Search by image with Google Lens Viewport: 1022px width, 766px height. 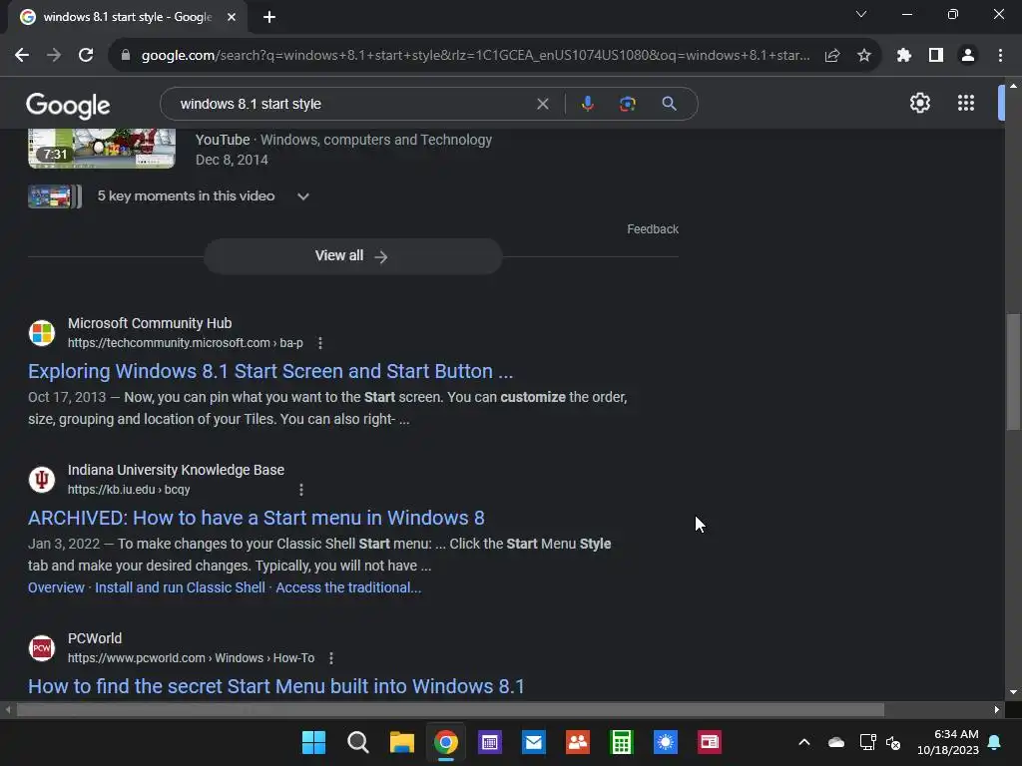[628, 104]
